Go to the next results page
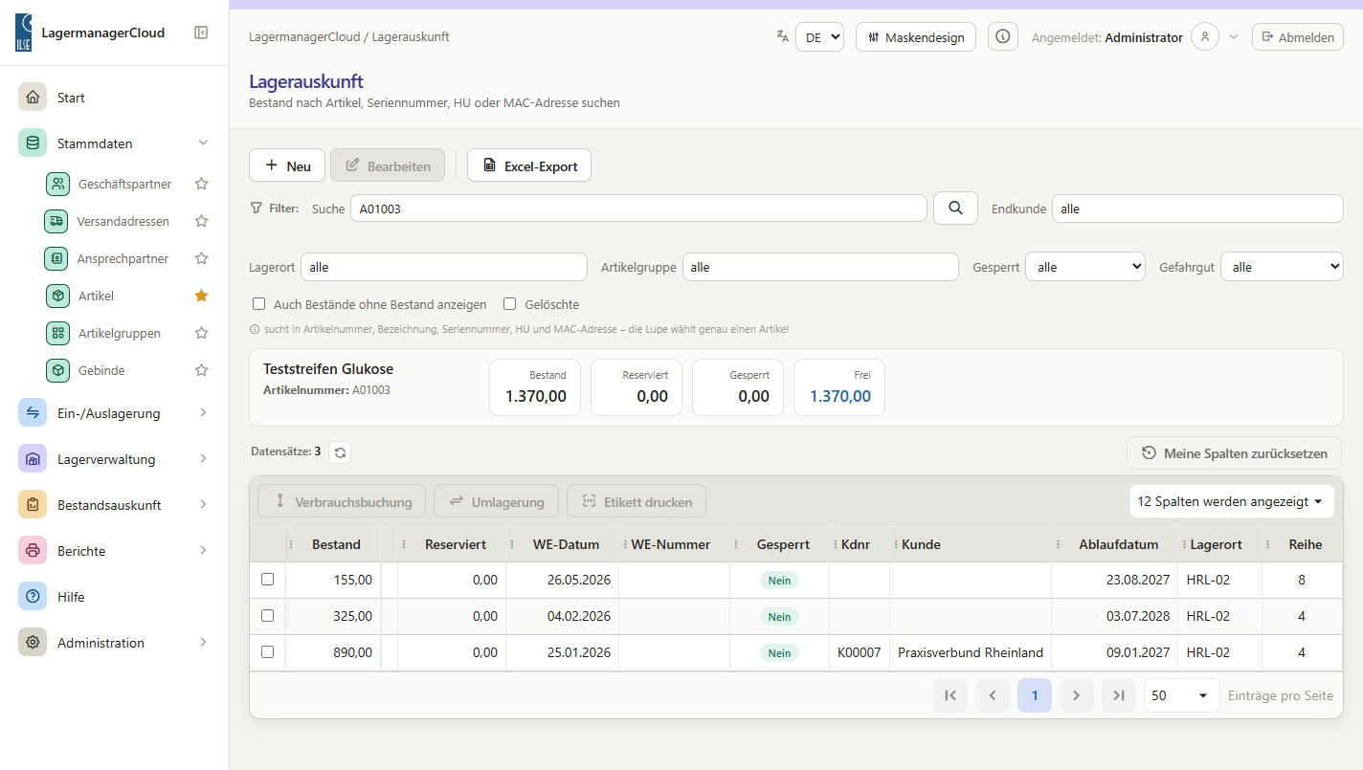Image resolution: width=1363 pixels, height=770 pixels. coord(1077,695)
